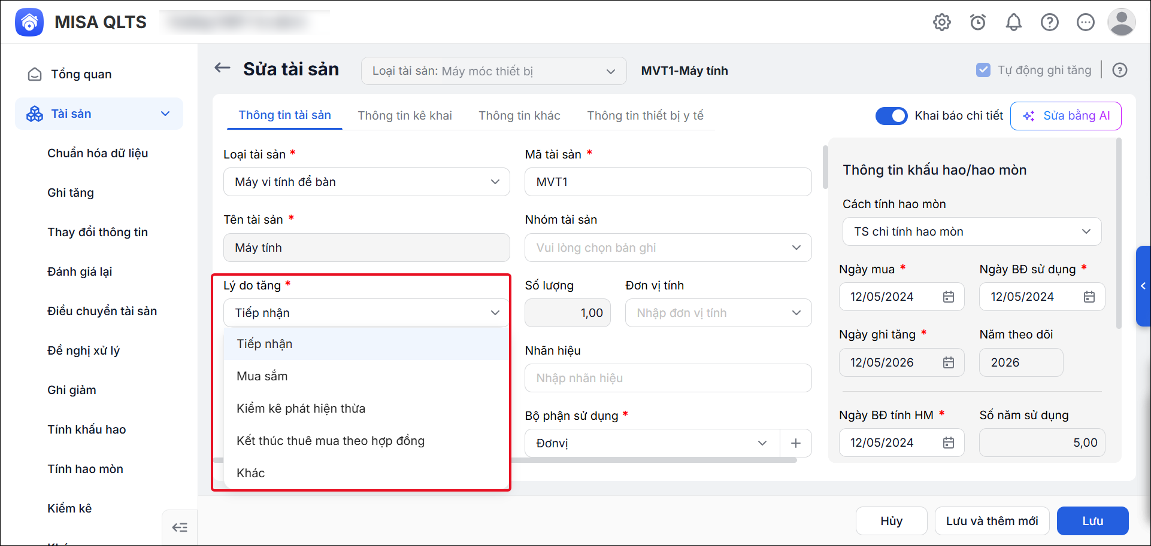Click the Nhãn hiệu input field
Screen dimensions: 1151x546
668,378
